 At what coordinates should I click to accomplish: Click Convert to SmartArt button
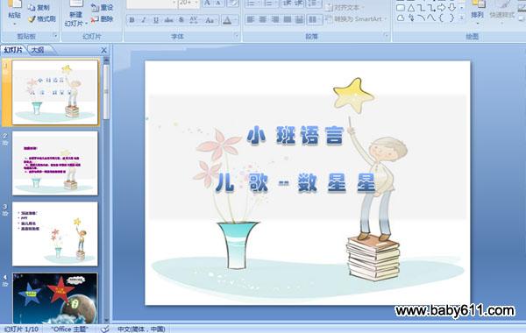tap(356, 19)
